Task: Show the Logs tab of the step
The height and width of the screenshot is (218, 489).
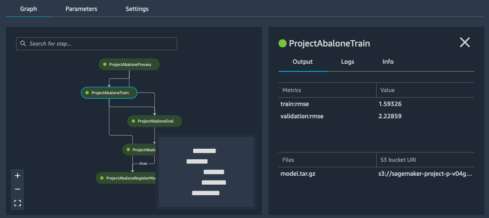Action: tap(347, 62)
